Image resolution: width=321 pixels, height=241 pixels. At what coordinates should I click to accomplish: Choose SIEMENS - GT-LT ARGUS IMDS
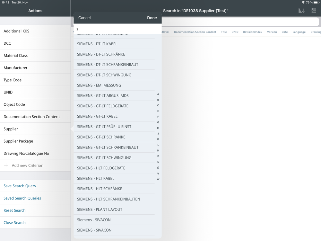point(114,96)
